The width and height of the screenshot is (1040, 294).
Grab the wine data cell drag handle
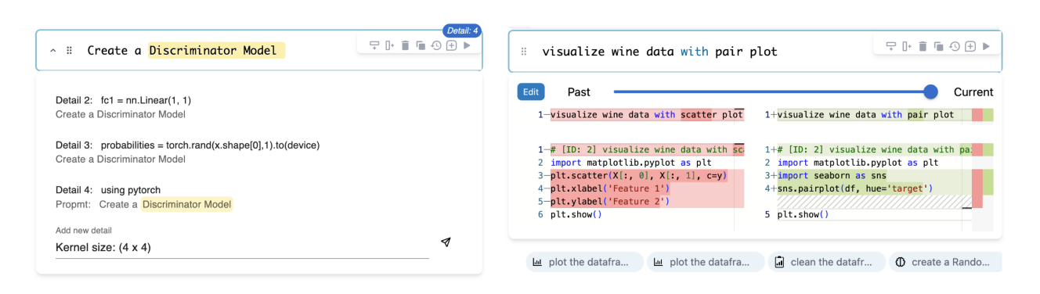(x=524, y=52)
